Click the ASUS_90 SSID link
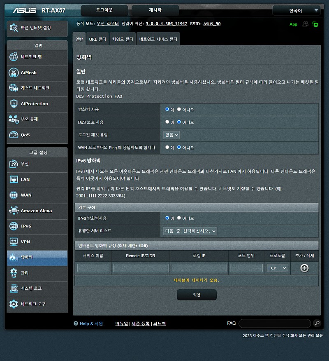 click(212, 24)
